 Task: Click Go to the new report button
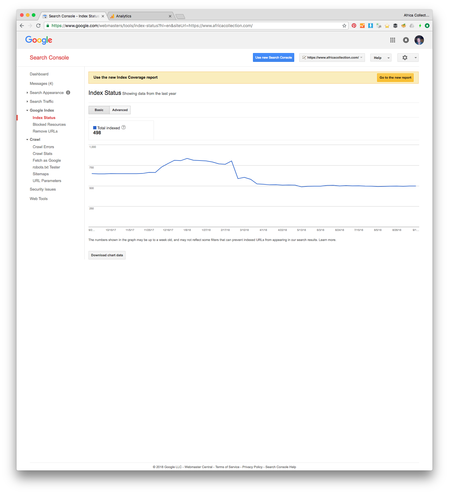tap(395, 77)
